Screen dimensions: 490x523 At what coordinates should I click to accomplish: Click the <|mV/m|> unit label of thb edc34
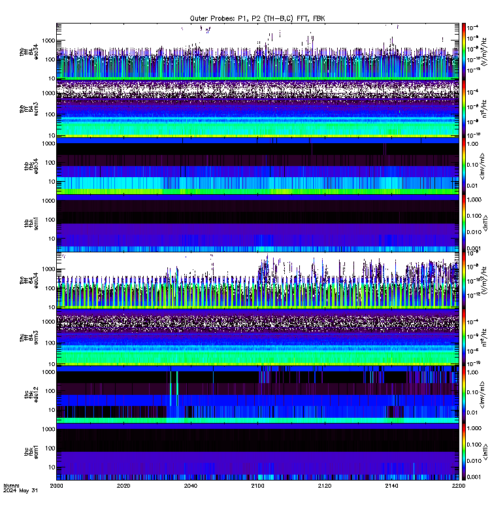point(482,166)
